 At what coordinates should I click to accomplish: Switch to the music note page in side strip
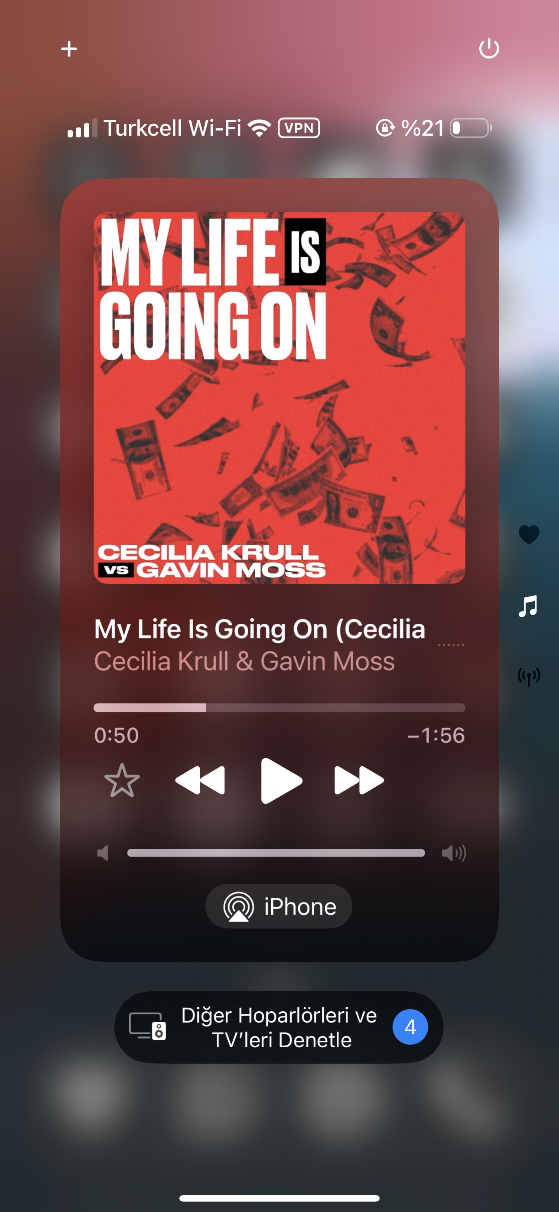(x=528, y=606)
